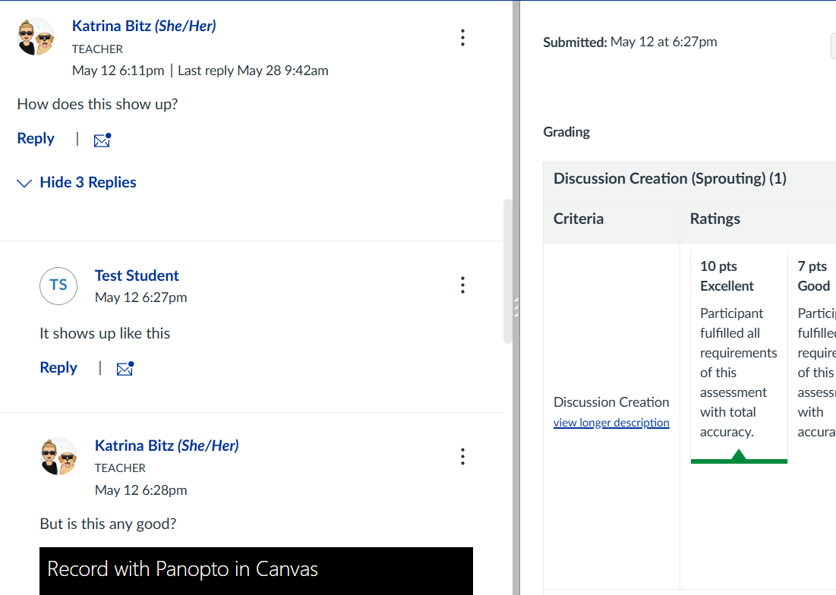This screenshot has height=595, width=836.
Task: Open options menu for Katrina's 6:28pm reply
Action: pyautogui.click(x=462, y=457)
